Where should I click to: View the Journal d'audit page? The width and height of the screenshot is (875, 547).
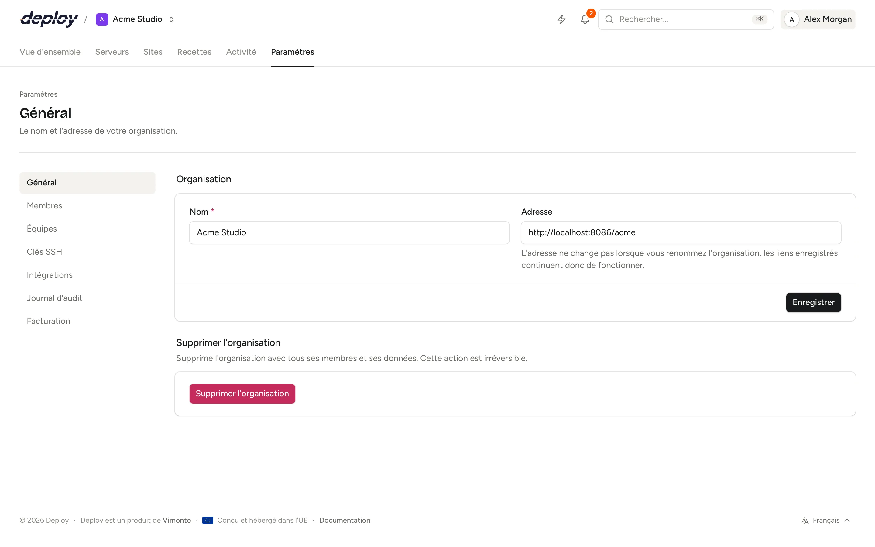[x=87, y=298]
